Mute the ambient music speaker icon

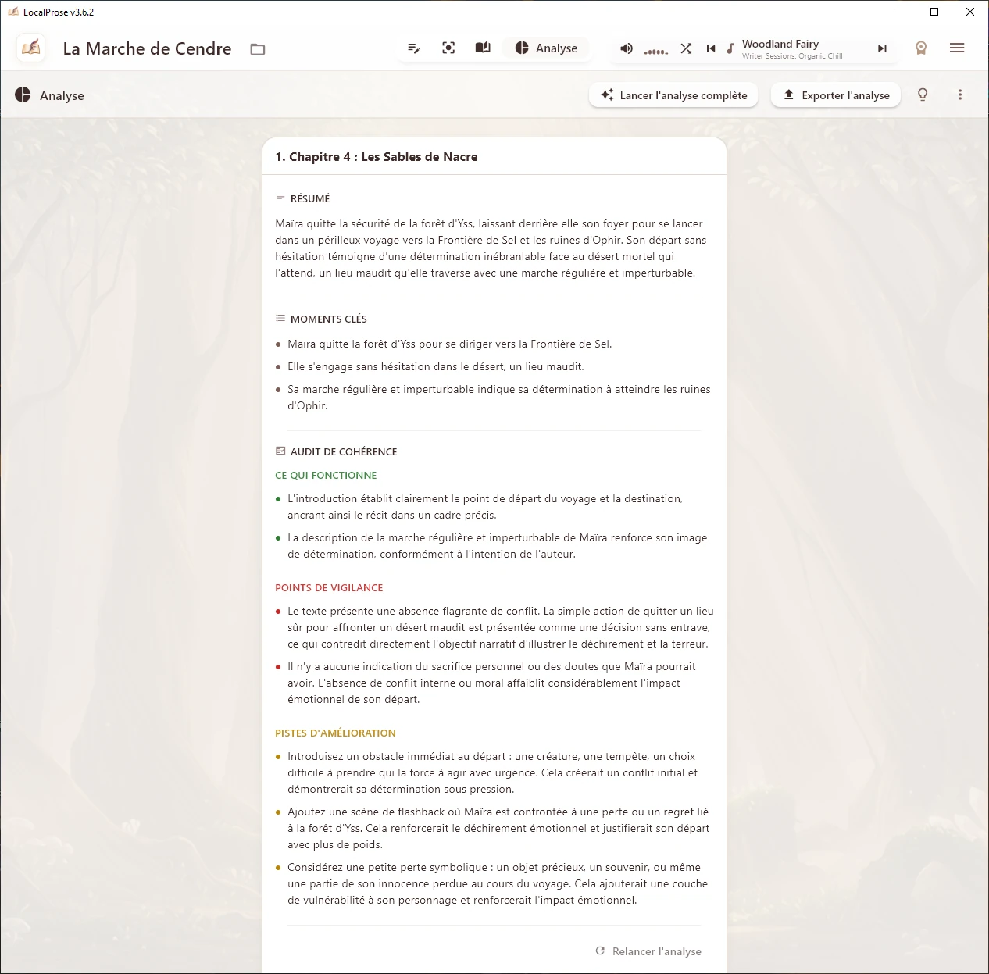(627, 48)
